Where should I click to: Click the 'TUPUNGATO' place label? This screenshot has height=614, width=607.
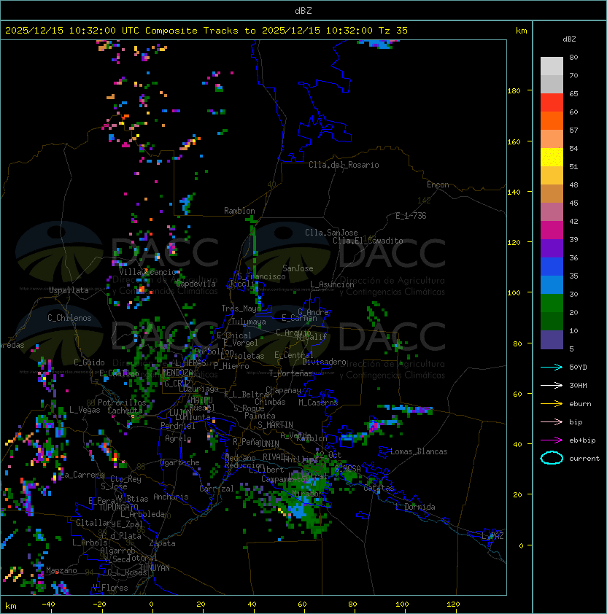118,507
